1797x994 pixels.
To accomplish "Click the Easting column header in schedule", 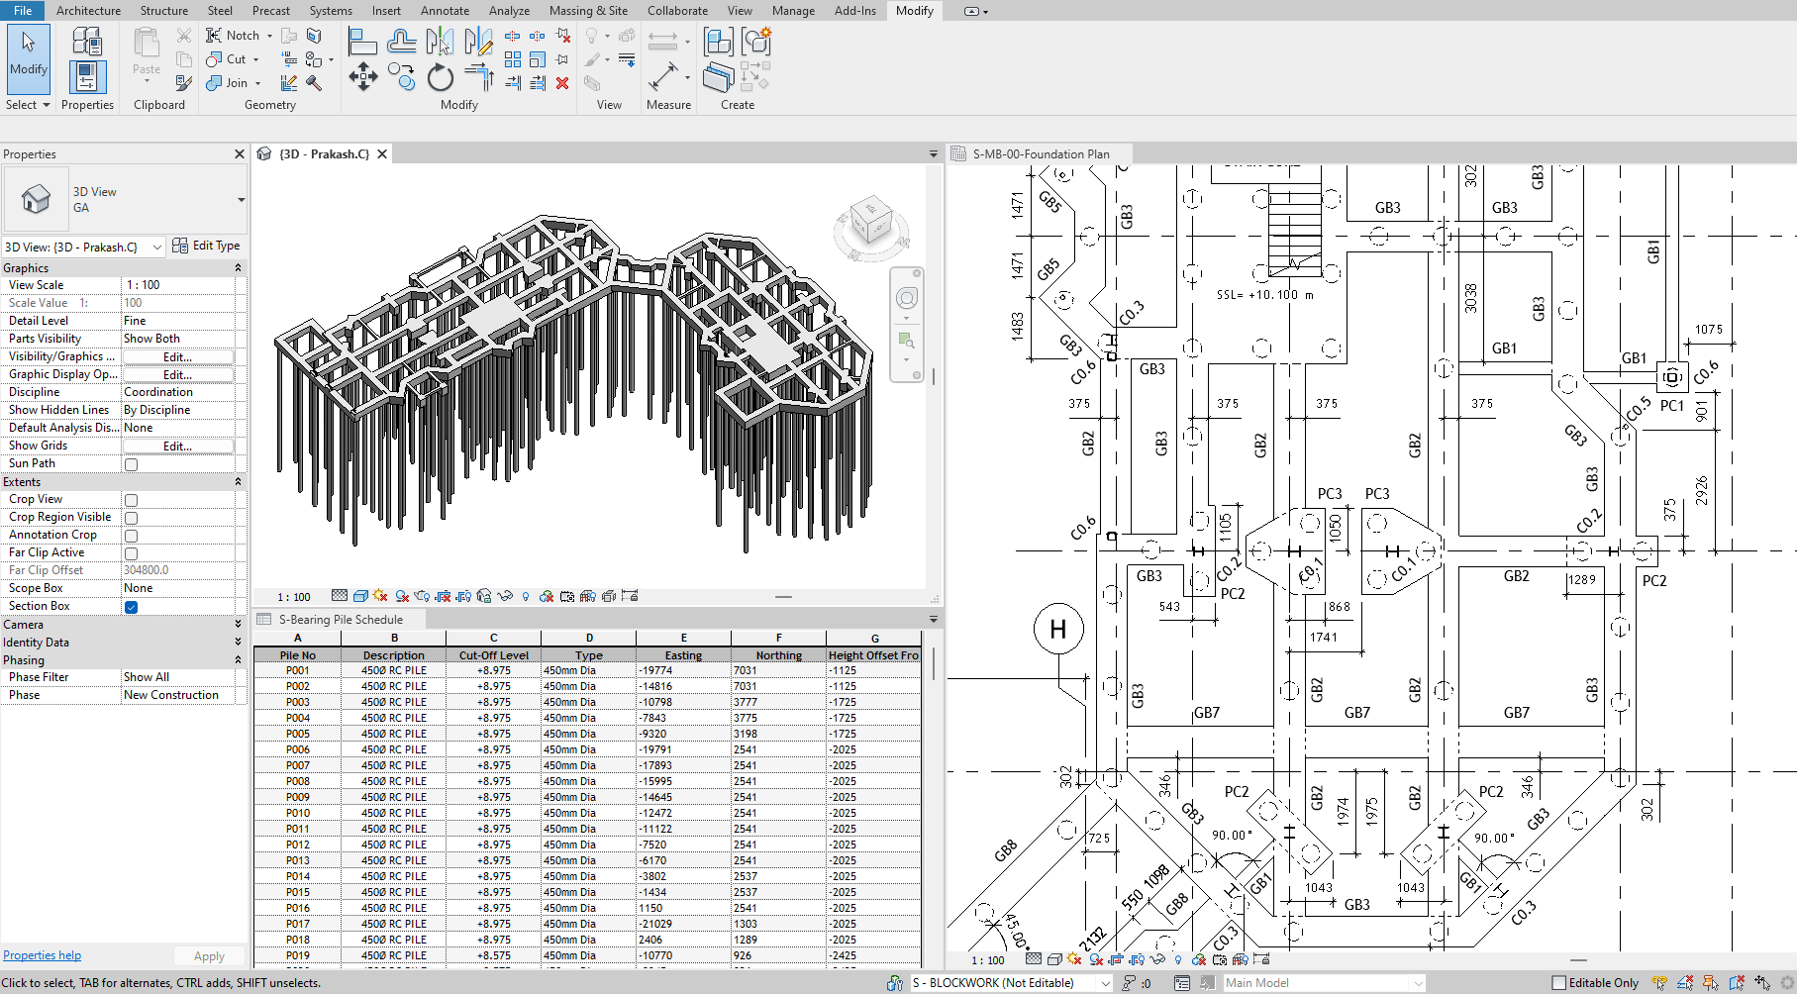I will [683, 655].
